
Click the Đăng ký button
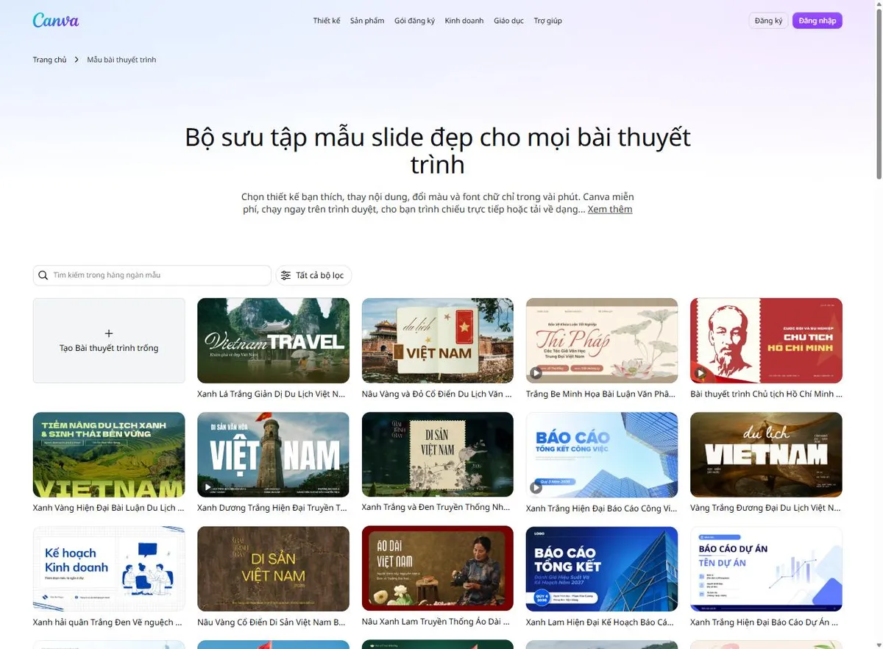coord(769,21)
